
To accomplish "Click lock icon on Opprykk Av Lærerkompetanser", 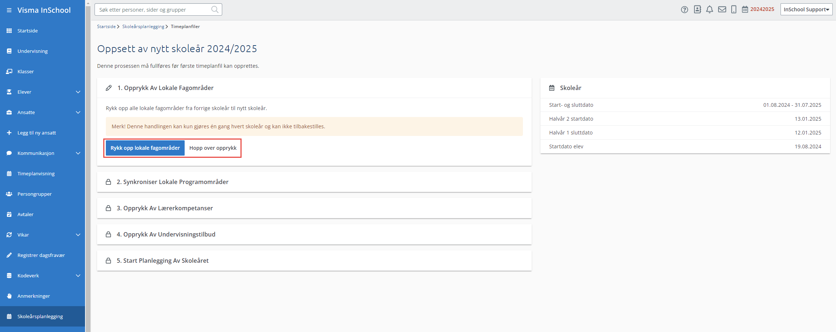I will 108,208.
